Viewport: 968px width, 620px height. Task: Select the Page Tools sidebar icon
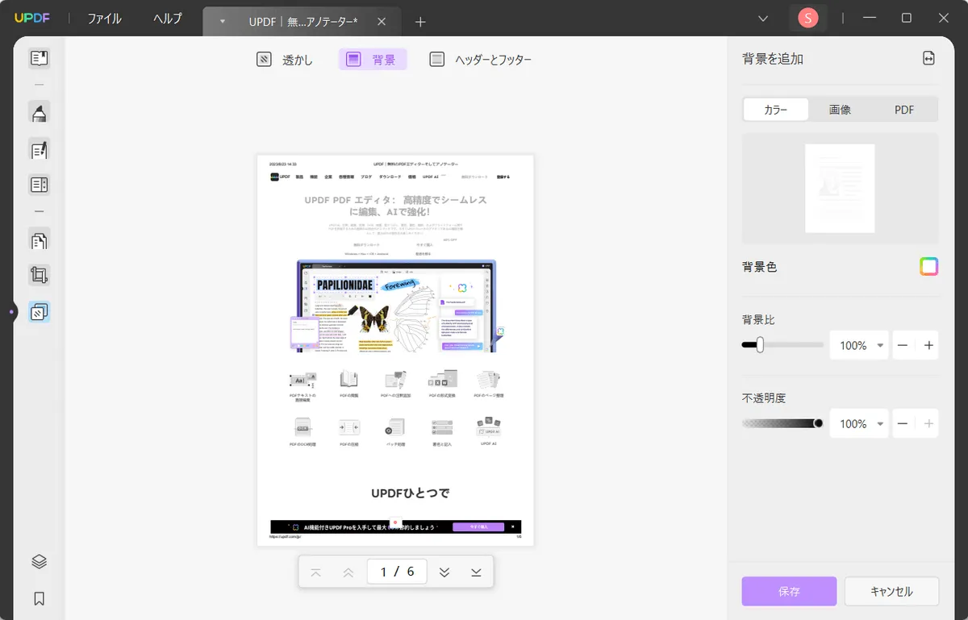(x=39, y=311)
